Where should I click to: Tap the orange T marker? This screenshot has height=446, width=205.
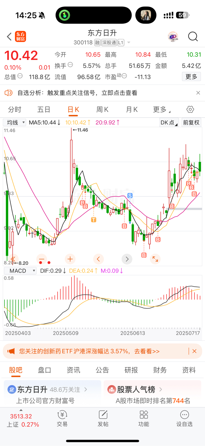point(93,220)
